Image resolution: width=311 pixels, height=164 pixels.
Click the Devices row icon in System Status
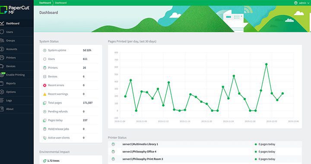pos(44,76)
